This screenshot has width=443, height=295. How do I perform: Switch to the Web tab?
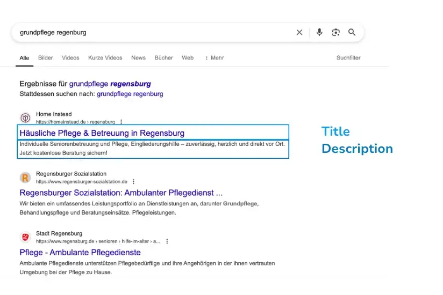coord(188,58)
